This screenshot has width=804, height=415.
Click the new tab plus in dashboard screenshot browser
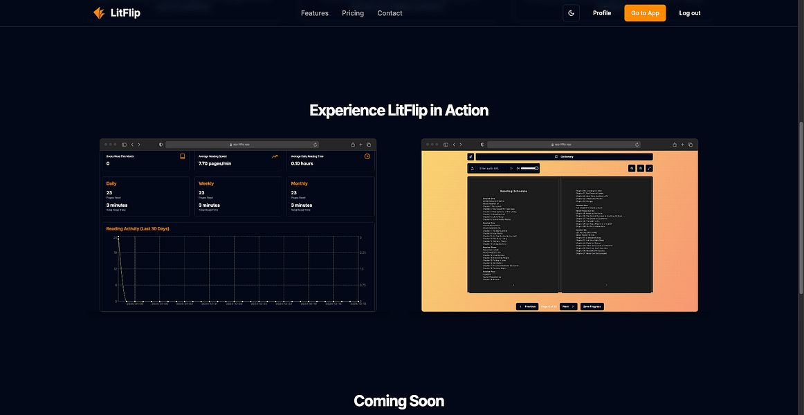(361, 145)
